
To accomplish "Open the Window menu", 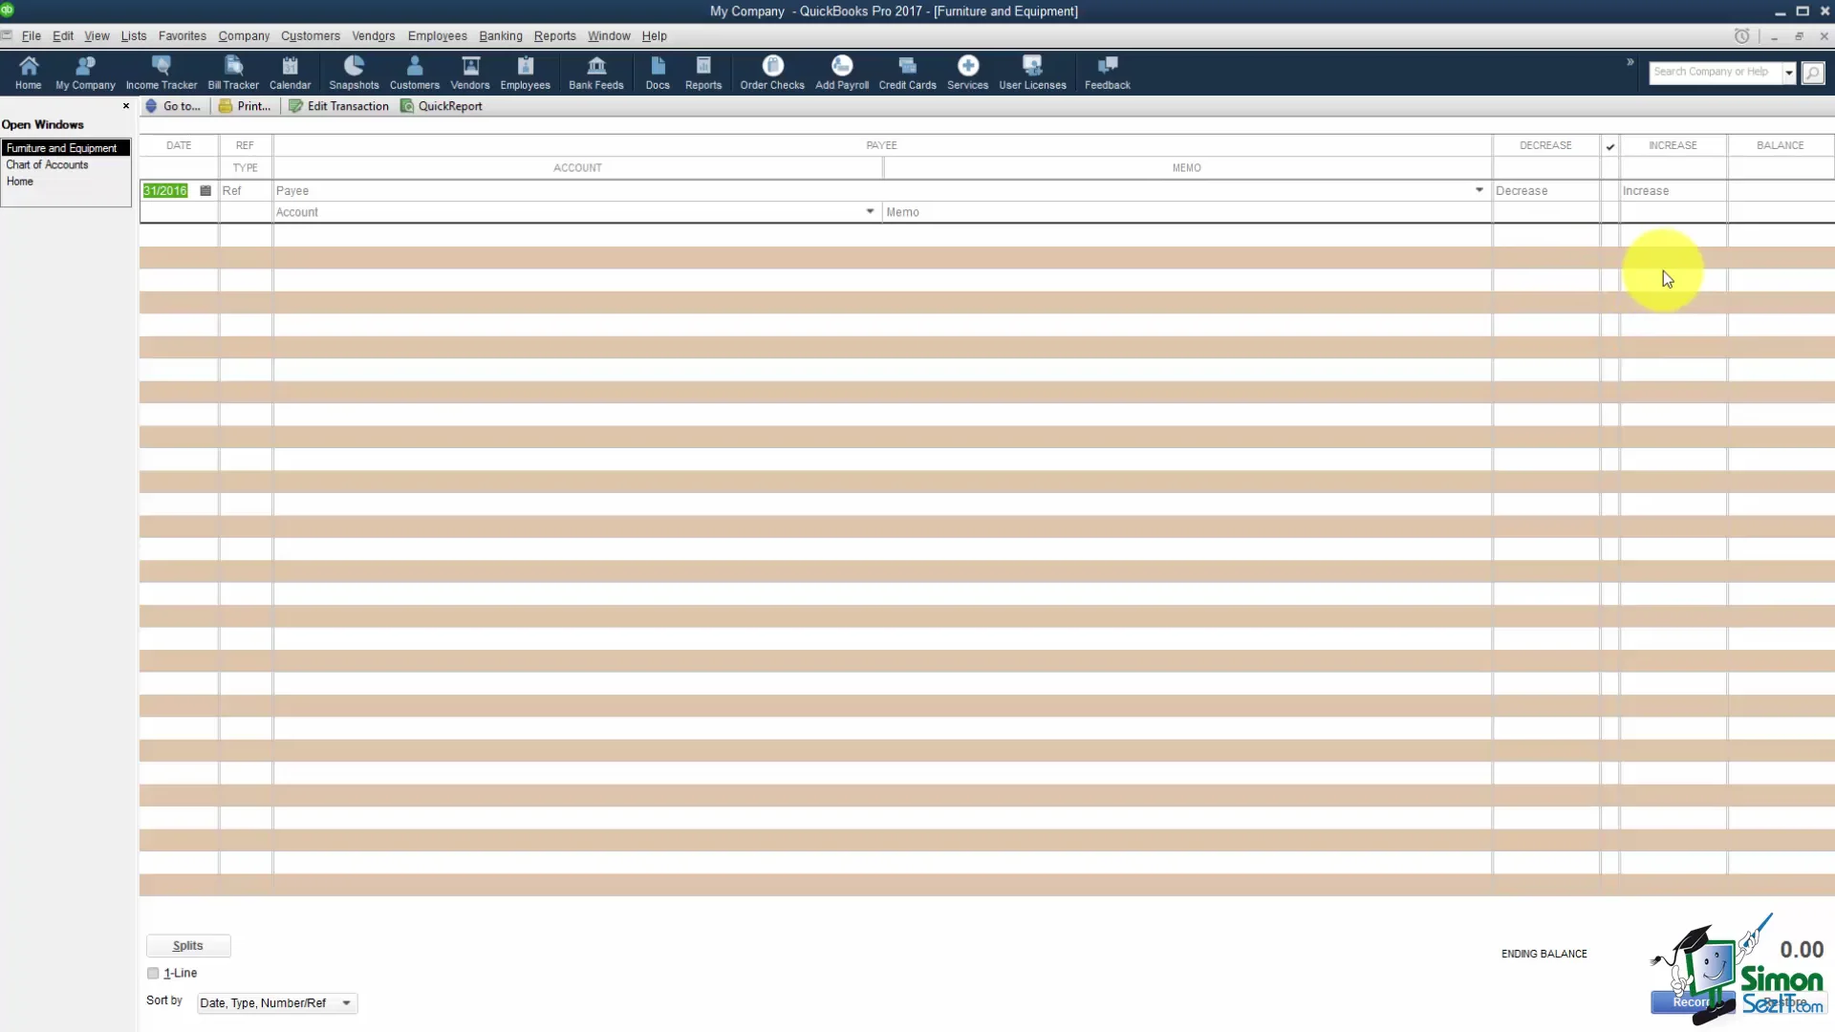I will (609, 35).
